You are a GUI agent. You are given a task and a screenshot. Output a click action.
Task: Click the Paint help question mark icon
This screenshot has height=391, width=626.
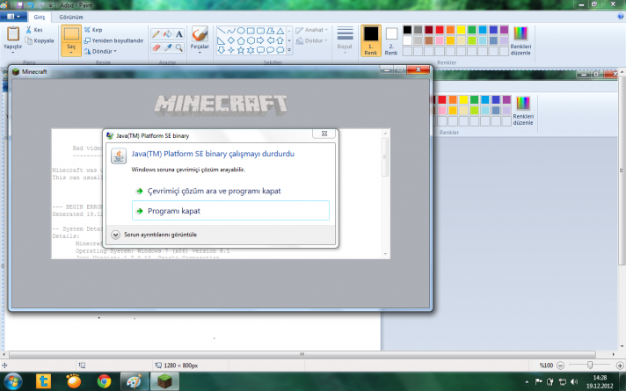pyautogui.click(x=621, y=17)
